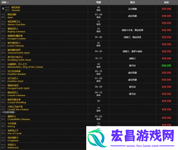
Task: Click the location cell in the Raging Colossus row
Action: point(132,30)
